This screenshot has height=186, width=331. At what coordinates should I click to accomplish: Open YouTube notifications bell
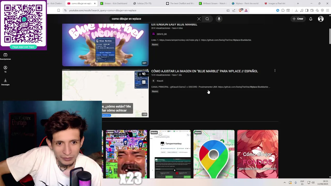[x=311, y=19]
